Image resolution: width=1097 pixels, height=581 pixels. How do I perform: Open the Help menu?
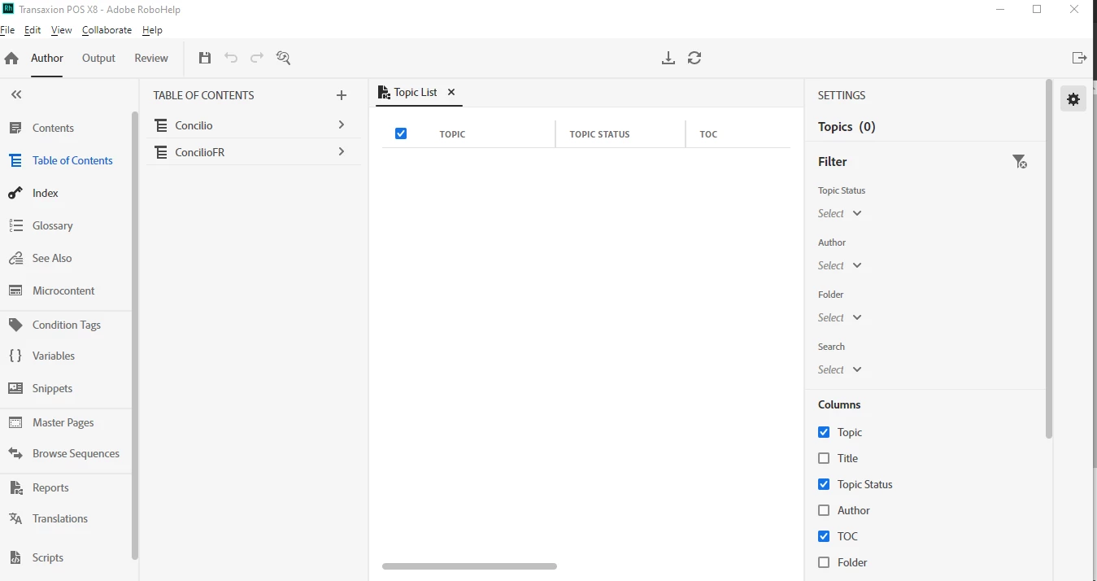click(152, 30)
